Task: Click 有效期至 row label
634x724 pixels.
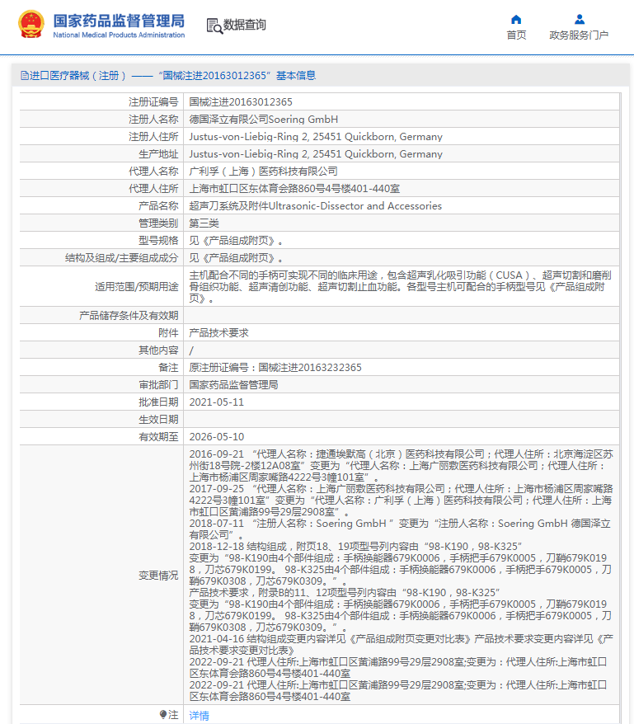Action: coord(158,437)
